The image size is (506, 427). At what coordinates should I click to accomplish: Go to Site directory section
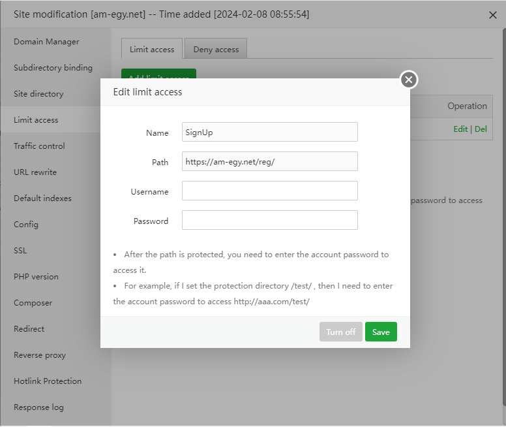38,94
